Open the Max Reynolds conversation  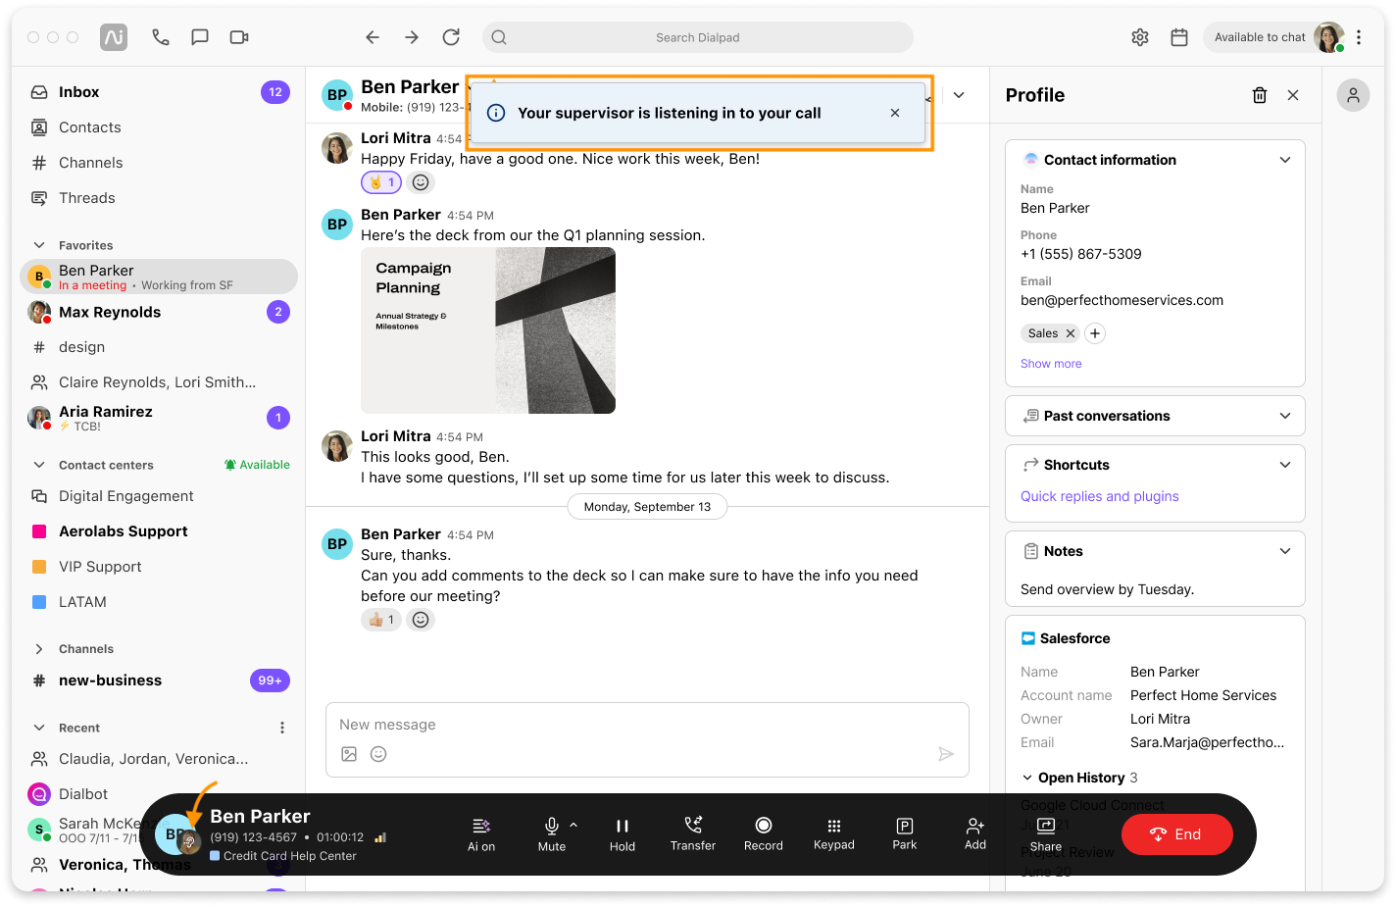[159, 312]
